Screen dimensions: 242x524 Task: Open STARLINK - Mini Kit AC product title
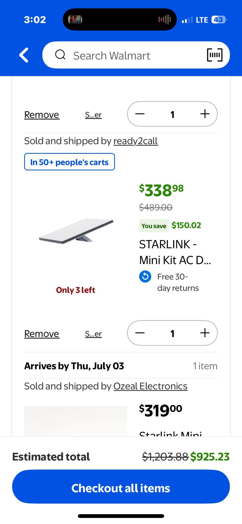pos(175,252)
